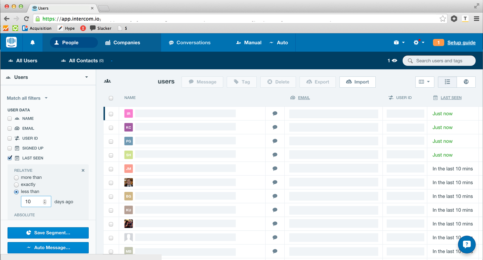483x260 pixels.
Task: Open the column layout dropdown
Action: click(425, 82)
